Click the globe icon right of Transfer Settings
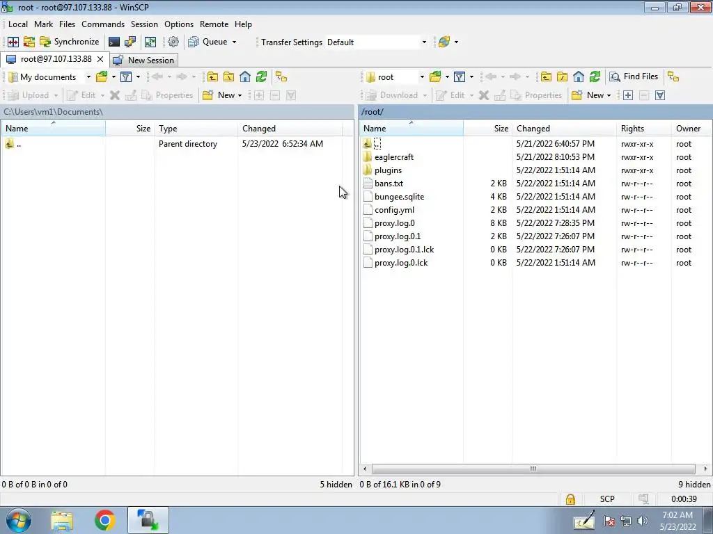Image resolution: width=713 pixels, height=534 pixels. point(444,42)
